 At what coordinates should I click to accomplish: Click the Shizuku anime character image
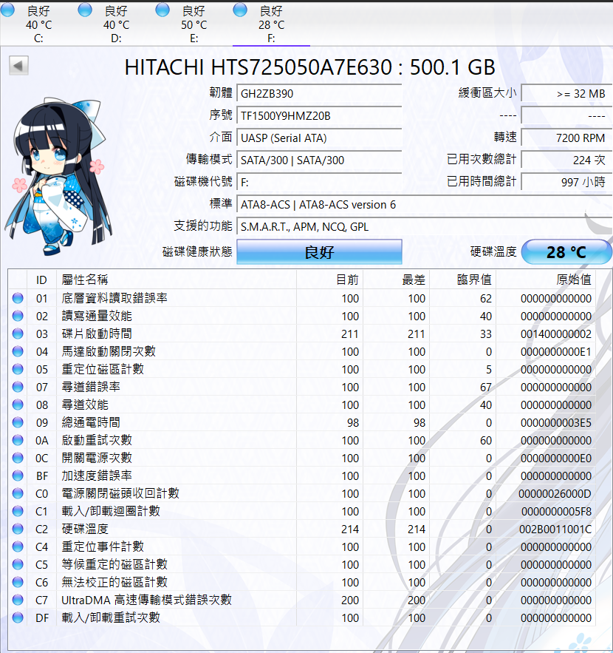coord(58,177)
